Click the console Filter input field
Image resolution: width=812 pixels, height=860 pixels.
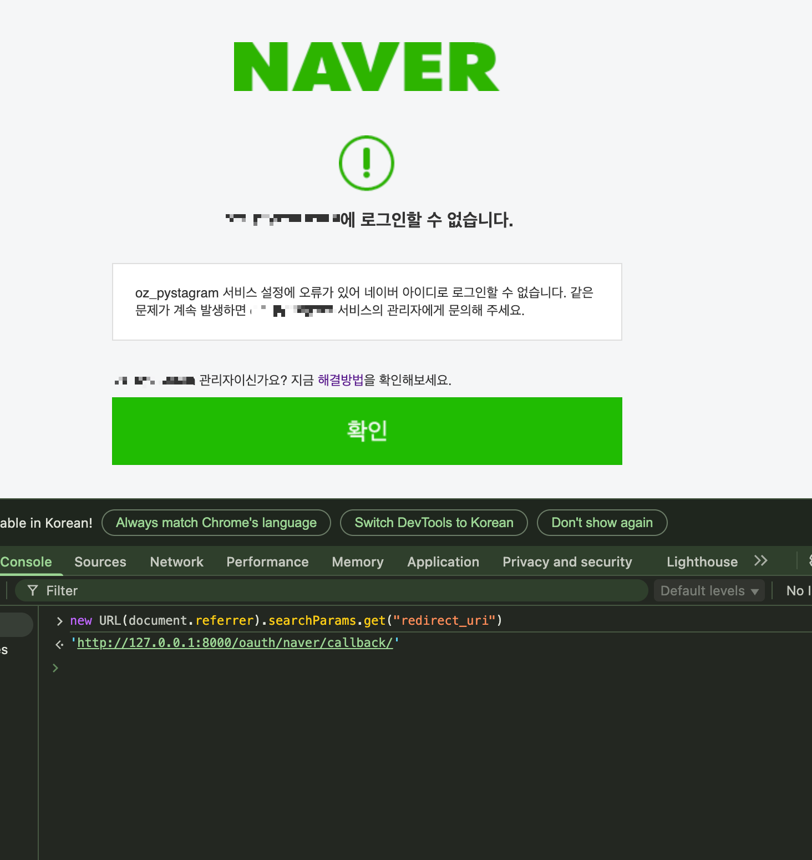332,591
